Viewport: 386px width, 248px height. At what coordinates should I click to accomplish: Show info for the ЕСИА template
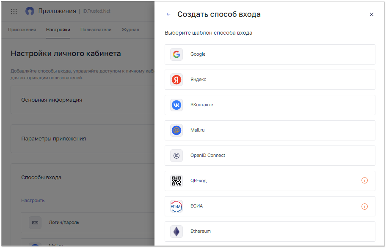tap(364, 206)
